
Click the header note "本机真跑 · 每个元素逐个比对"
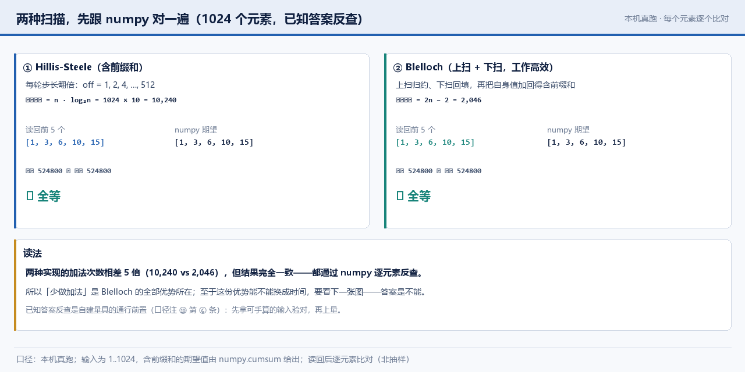click(x=676, y=19)
